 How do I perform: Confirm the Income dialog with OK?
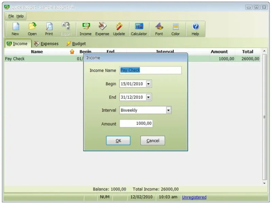coord(118,140)
